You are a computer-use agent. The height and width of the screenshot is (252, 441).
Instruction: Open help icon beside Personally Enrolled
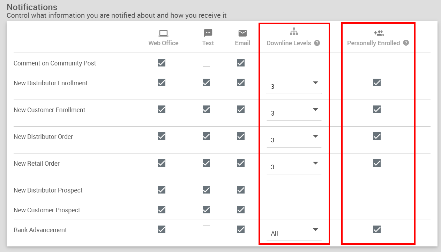pyautogui.click(x=406, y=43)
